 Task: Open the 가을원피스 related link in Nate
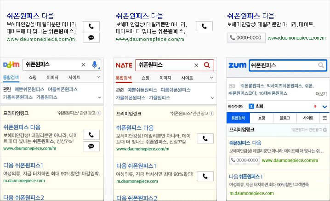point(159,98)
